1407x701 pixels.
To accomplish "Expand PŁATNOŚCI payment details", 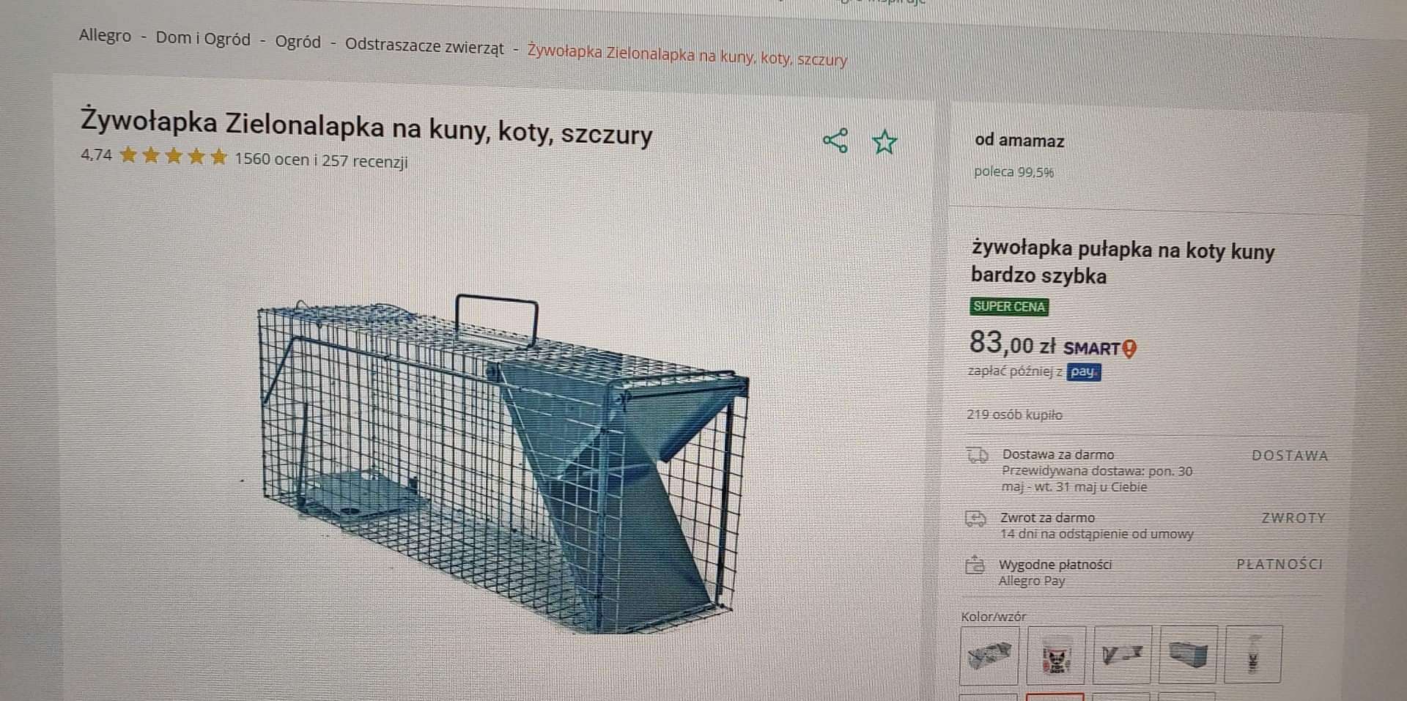I will point(1279,564).
